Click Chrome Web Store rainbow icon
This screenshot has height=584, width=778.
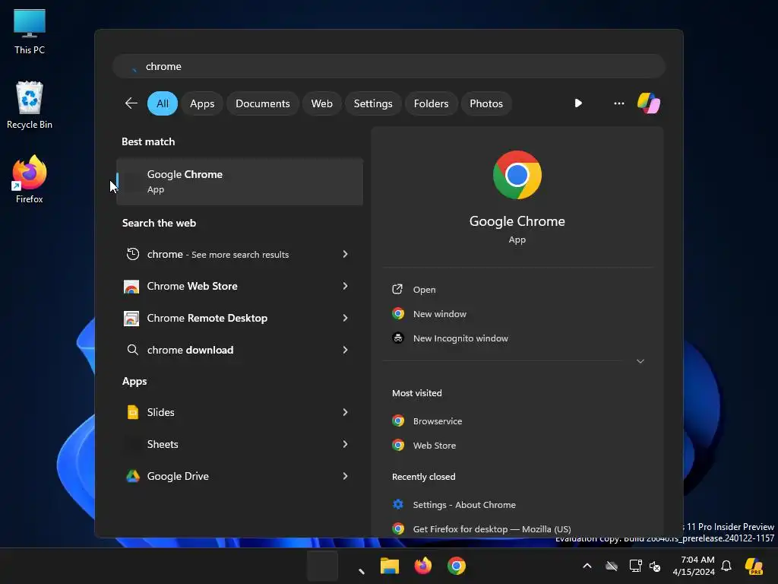pos(131,287)
